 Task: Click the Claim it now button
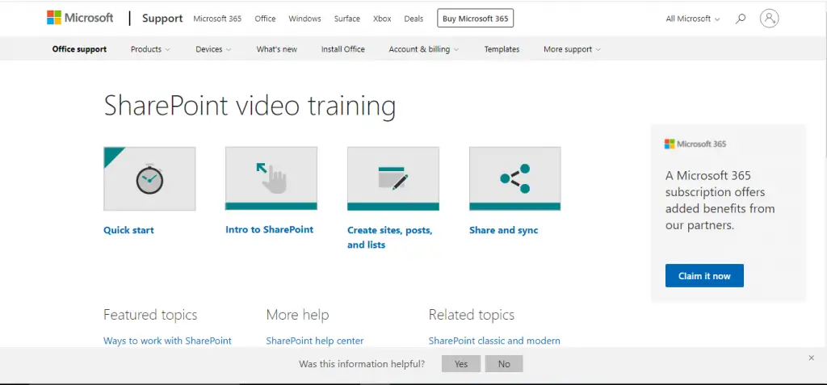704,276
